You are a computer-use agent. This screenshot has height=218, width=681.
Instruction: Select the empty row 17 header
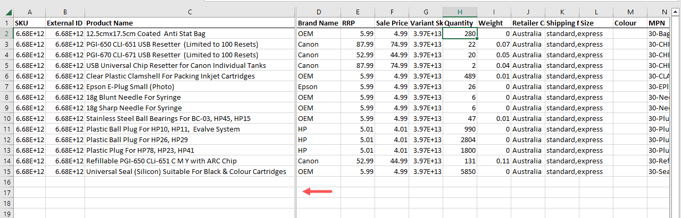coord(6,193)
